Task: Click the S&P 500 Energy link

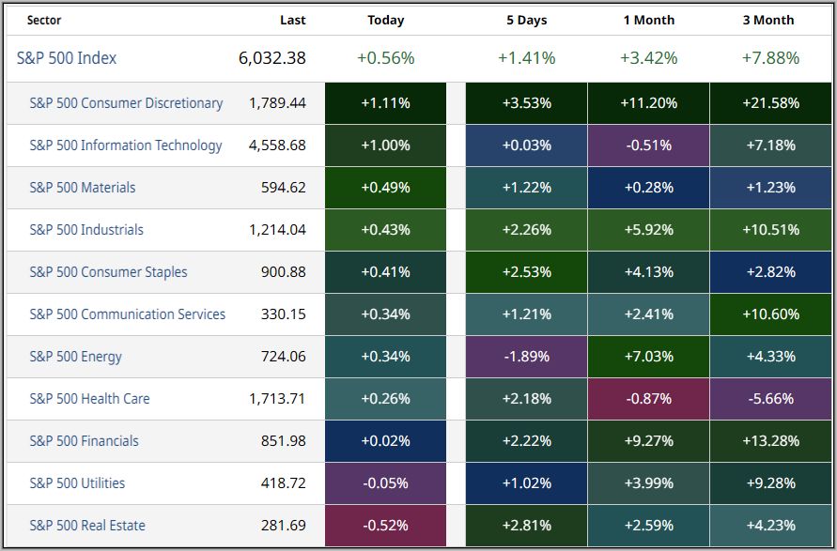Action: [76, 357]
